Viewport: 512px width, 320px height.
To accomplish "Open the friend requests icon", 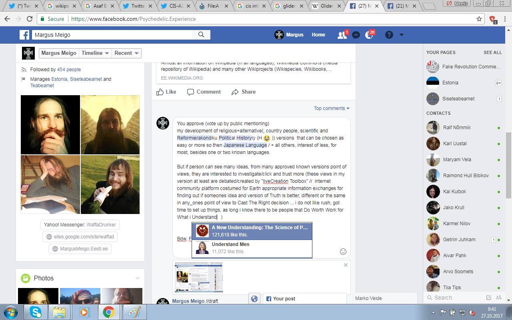I will click(x=342, y=35).
